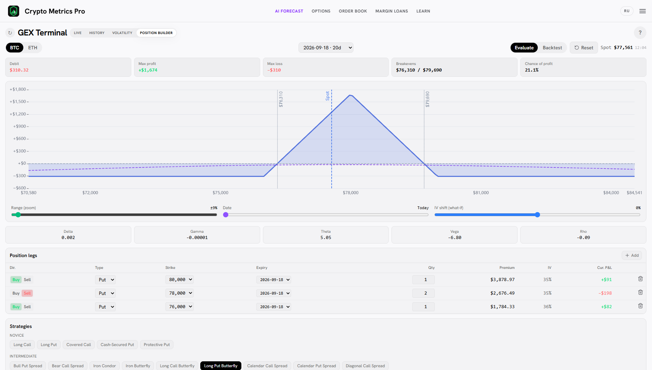Set 76,000 leg direction to Sell

[27, 307]
